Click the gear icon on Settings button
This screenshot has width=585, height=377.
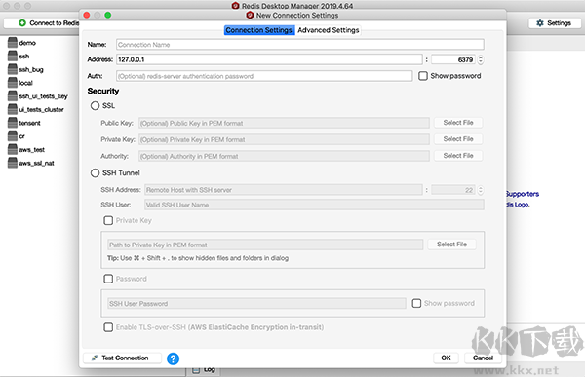540,23
